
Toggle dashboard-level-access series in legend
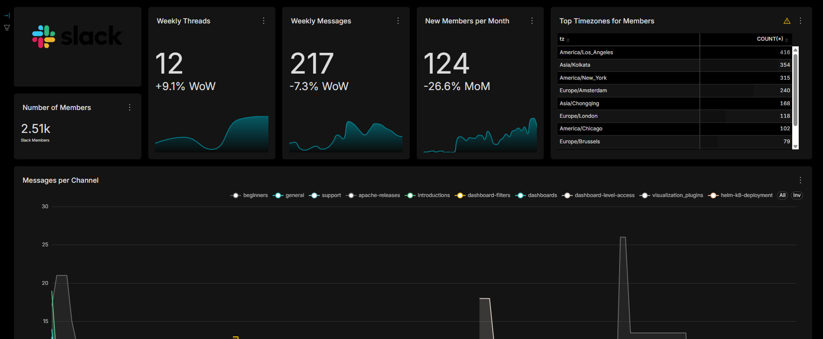pos(598,195)
